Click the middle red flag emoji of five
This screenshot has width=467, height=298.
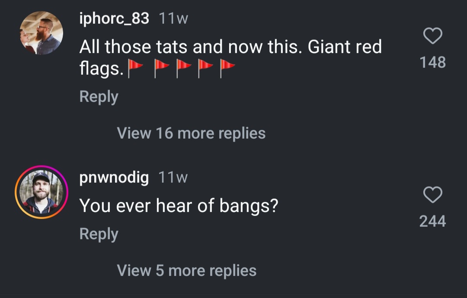pos(184,68)
